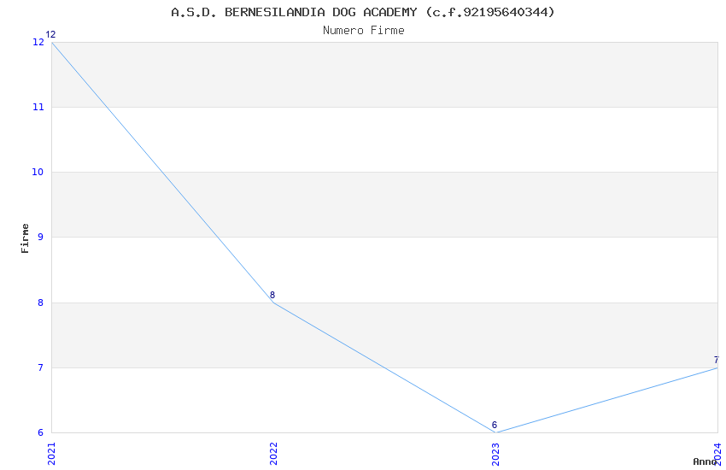Click the y-axis tick label 10

click(x=38, y=172)
